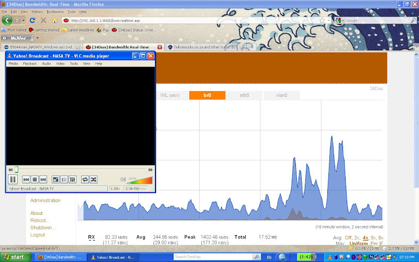Open McAfee toolbar dropdown arrow

click(37, 38)
